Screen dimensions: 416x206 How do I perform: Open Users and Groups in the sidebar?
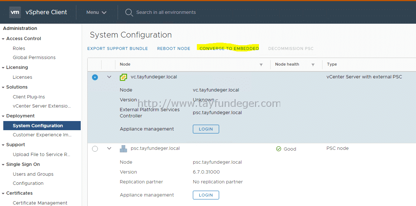pyautogui.click(x=33, y=174)
